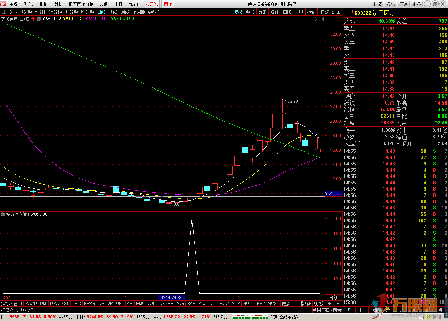Open the 关联报价 tab
This screenshot has width=448, height=321.
coord(25,310)
